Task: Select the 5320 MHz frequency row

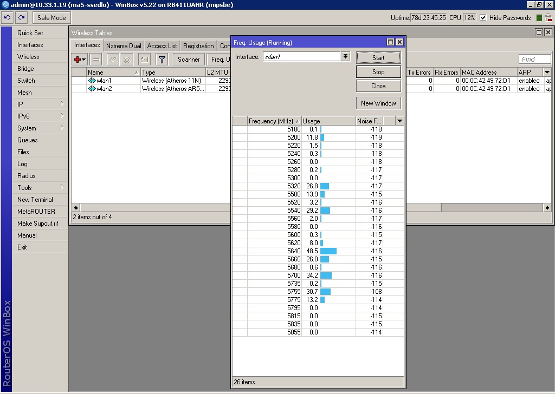Action: click(x=318, y=186)
